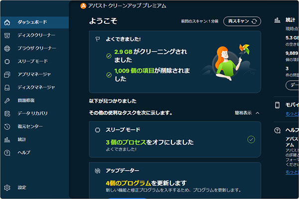Open 復元センター menu item

pos(30,126)
